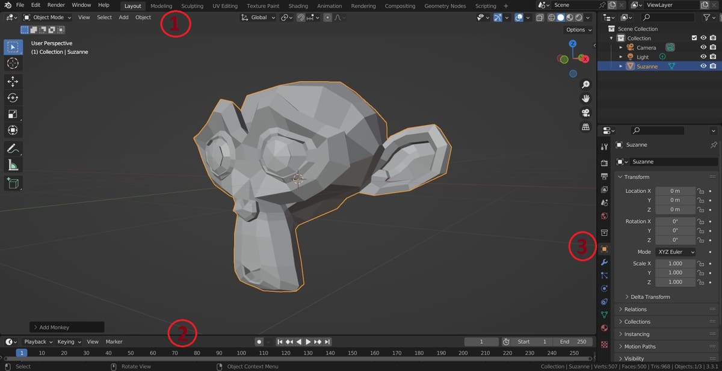This screenshot has height=371, width=722.
Task: Toggle X-ray mode in viewport header
Action: pyautogui.click(x=540, y=17)
